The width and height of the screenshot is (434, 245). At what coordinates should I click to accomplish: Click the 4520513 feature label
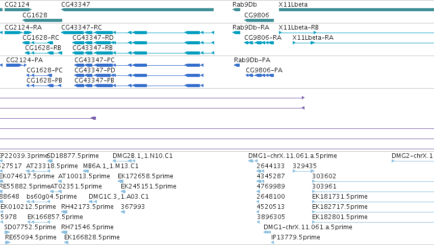pyautogui.click(x=271, y=207)
